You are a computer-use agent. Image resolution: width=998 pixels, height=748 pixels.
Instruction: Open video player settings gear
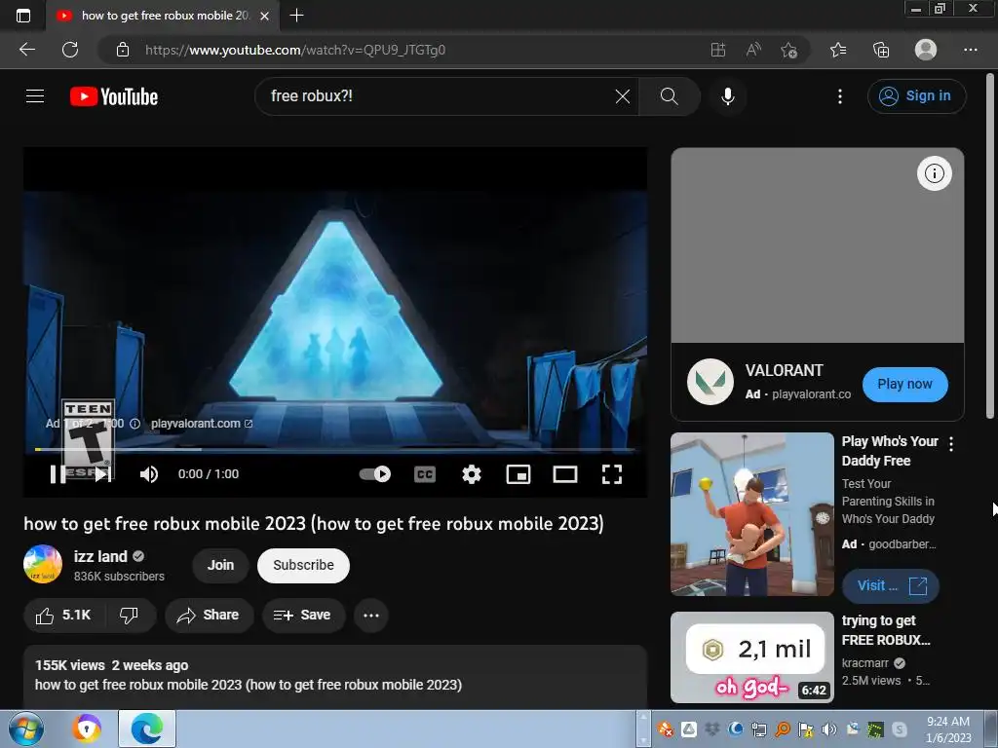472,474
